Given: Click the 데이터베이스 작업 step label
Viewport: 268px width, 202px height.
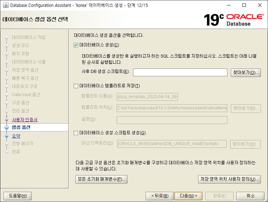Looking at the screenshot, I should tap(29, 37).
